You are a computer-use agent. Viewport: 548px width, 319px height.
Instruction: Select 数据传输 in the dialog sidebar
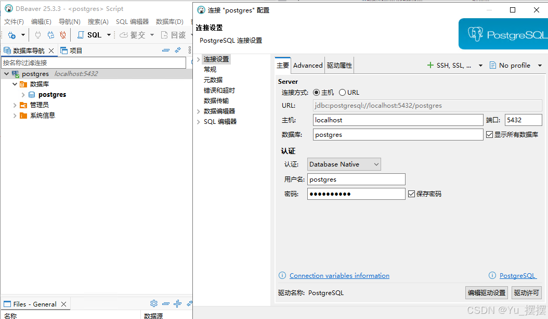click(216, 101)
